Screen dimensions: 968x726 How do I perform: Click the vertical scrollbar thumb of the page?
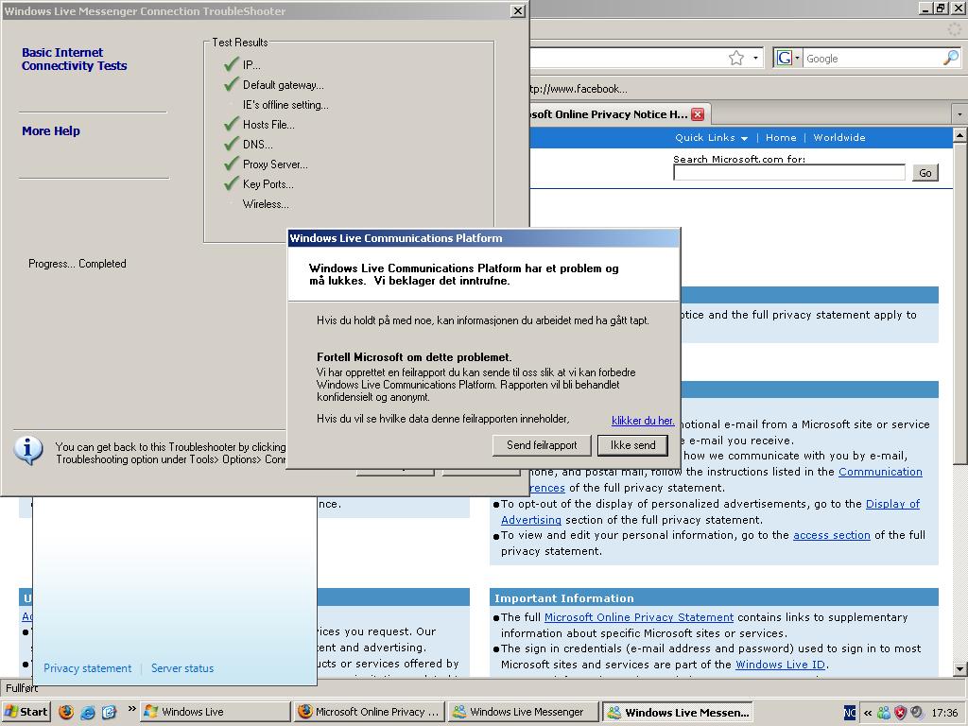959,302
